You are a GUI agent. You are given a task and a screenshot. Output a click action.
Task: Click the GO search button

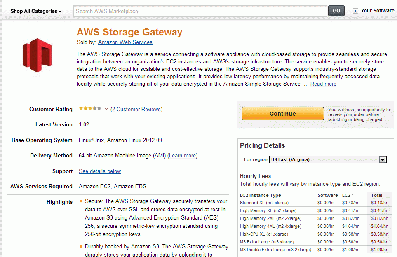click(x=336, y=11)
